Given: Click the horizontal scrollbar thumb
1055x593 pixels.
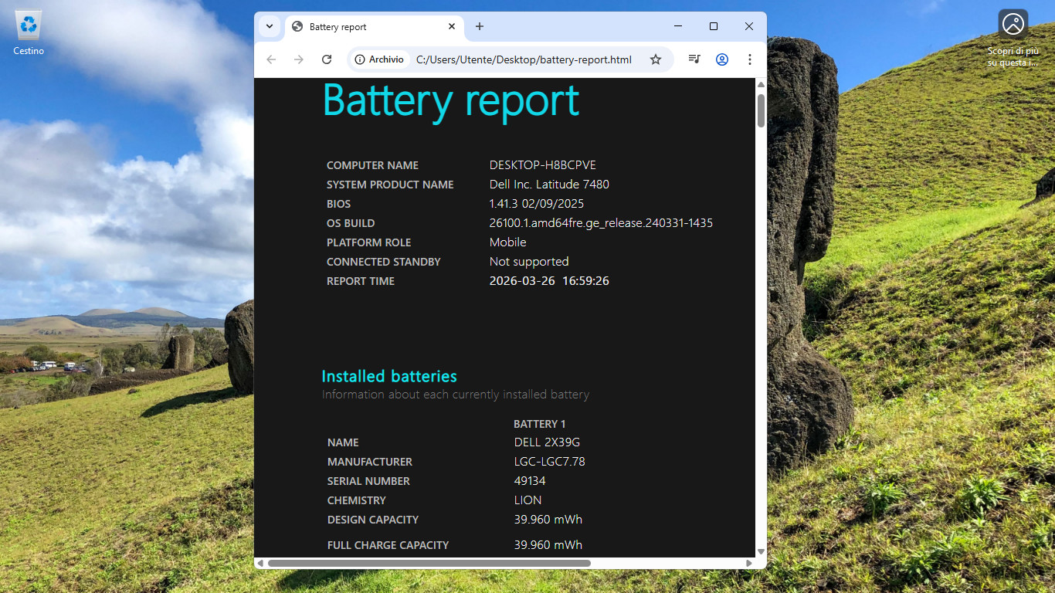Looking at the screenshot, I should click(x=429, y=564).
